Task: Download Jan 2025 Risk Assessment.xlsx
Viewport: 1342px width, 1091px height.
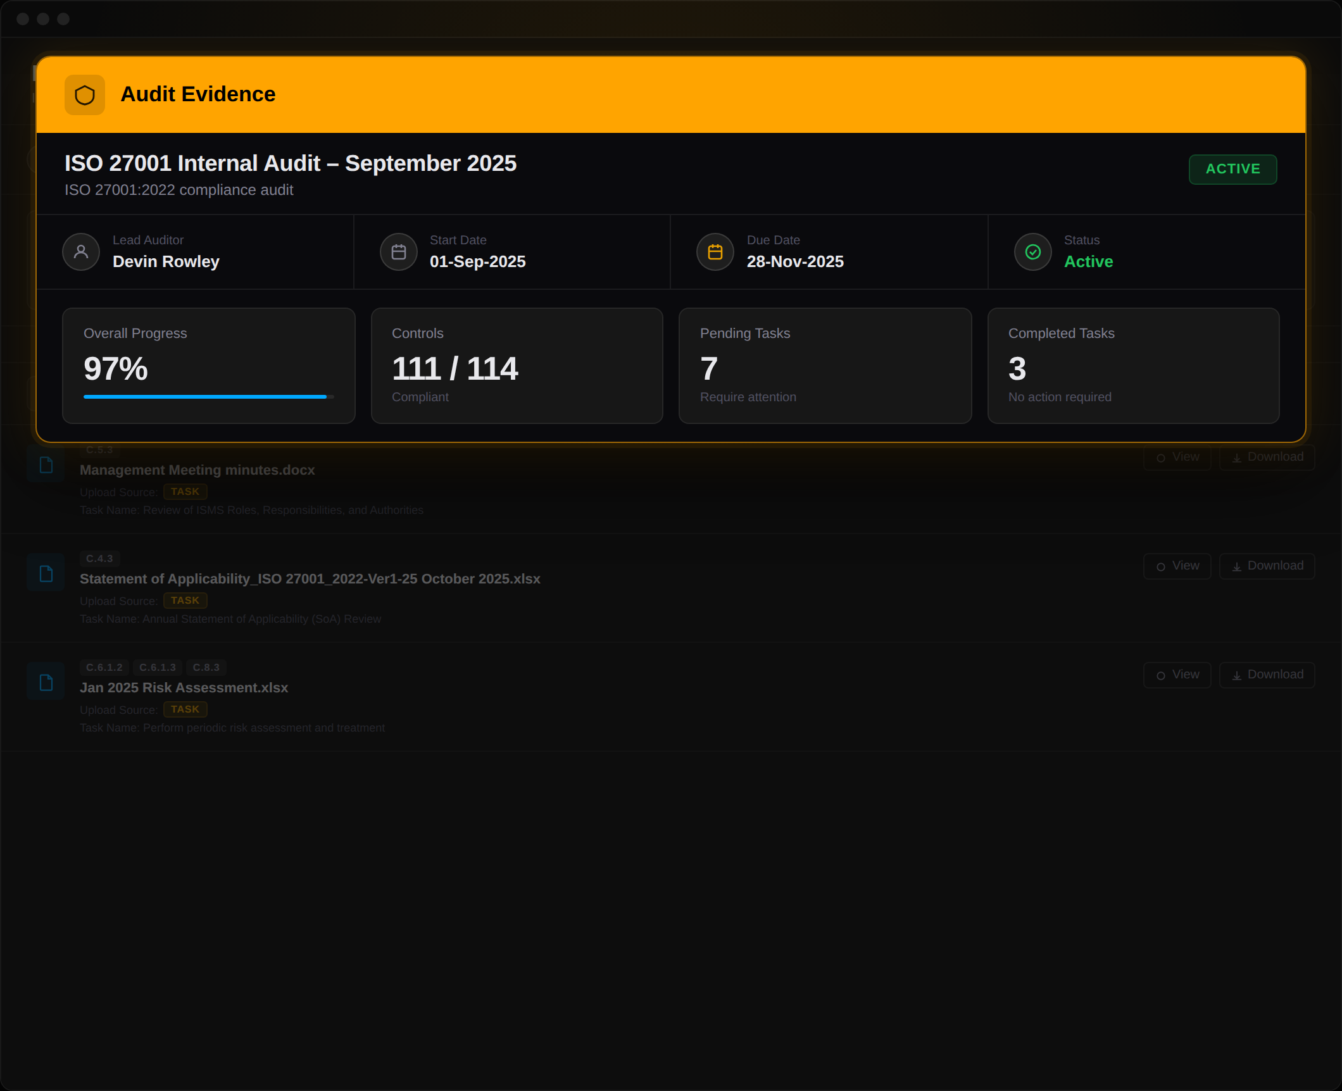Action: click(1267, 675)
